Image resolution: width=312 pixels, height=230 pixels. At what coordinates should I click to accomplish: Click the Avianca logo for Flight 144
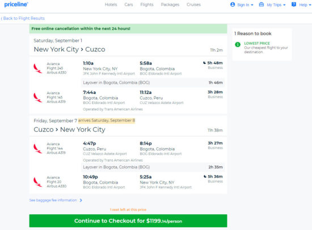pyautogui.click(x=37, y=149)
